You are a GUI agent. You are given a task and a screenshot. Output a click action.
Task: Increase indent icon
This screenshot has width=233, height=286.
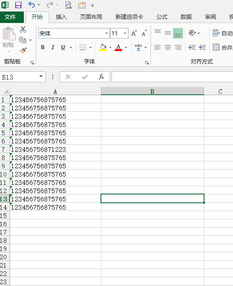pyautogui.click(x=202, y=47)
